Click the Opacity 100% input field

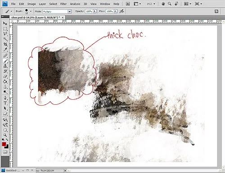click(x=89, y=11)
